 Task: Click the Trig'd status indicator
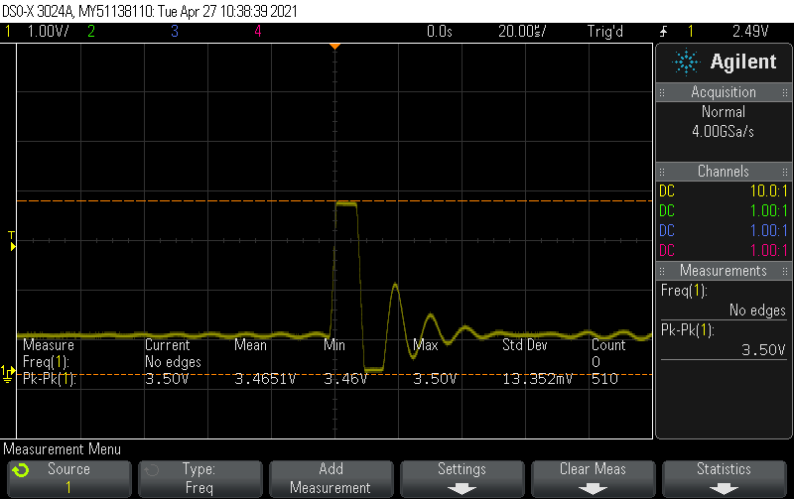tap(605, 32)
